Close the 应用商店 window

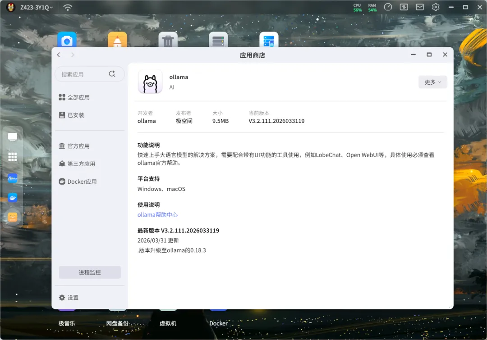[x=445, y=54]
